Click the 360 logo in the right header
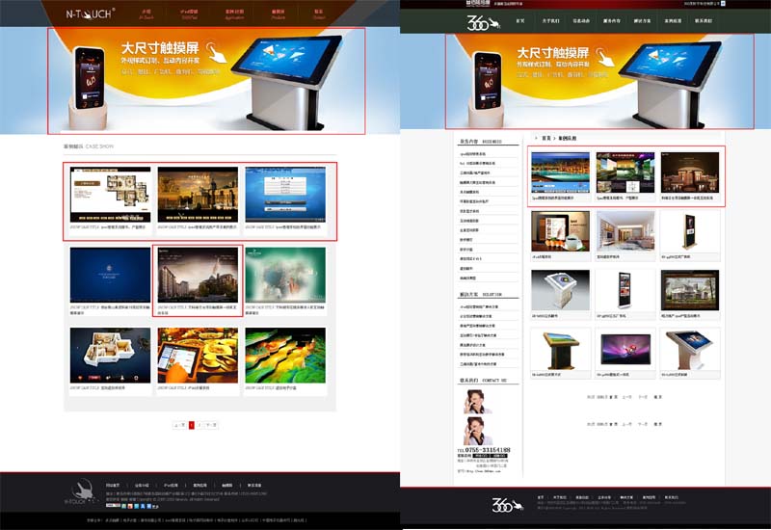The image size is (771, 530). pyautogui.click(x=479, y=20)
